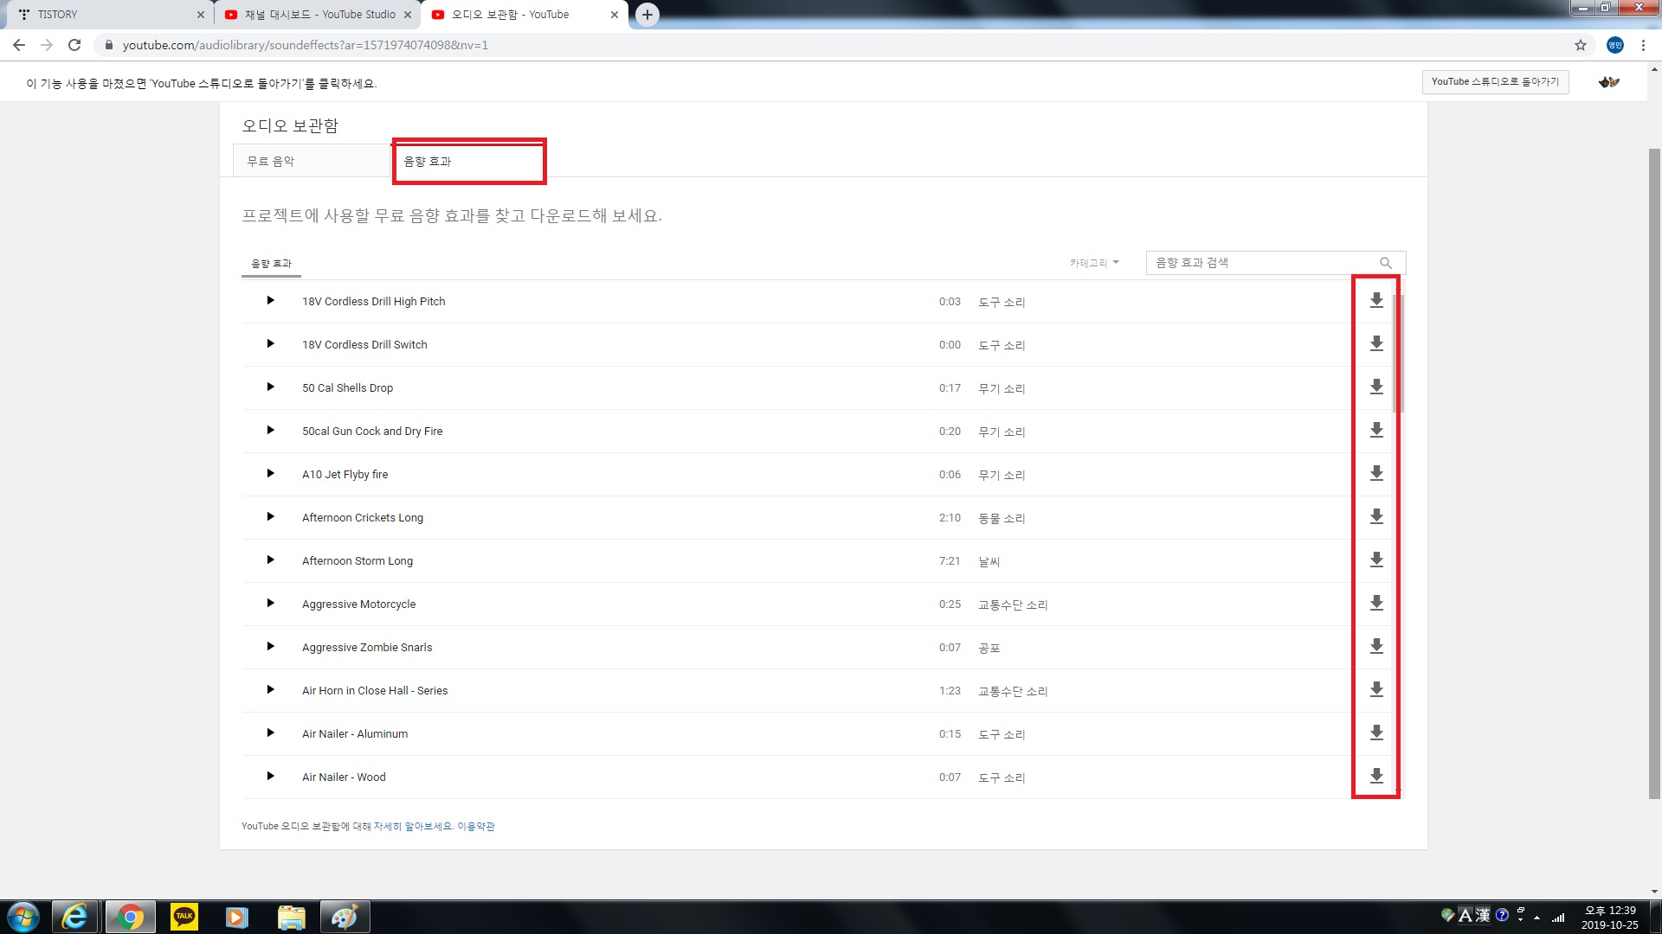Download the 50 Cal Shells Drop effect
Image resolution: width=1662 pixels, height=934 pixels.
click(x=1376, y=387)
